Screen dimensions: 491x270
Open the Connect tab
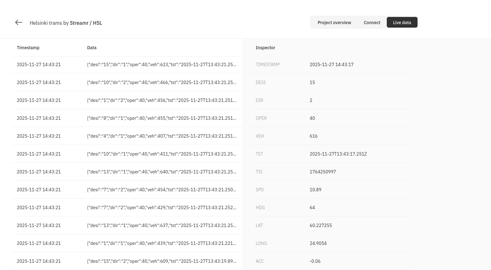pyautogui.click(x=372, y=22)
